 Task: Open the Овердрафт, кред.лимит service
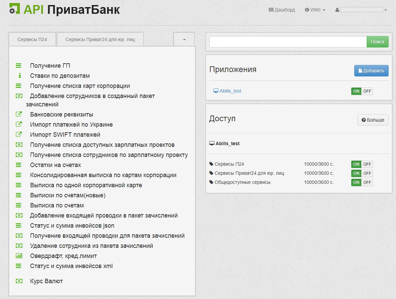point(63,256)
